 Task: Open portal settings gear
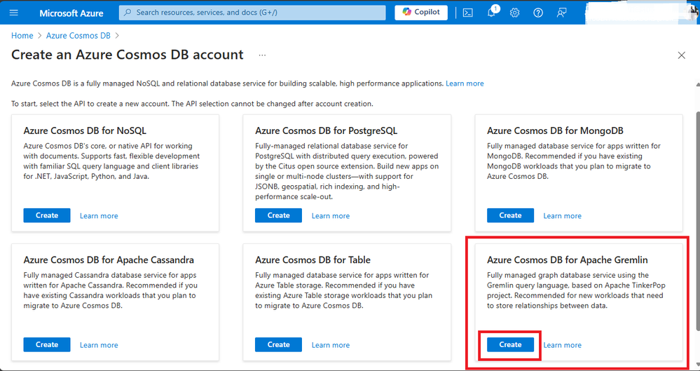tap(515, 13)
